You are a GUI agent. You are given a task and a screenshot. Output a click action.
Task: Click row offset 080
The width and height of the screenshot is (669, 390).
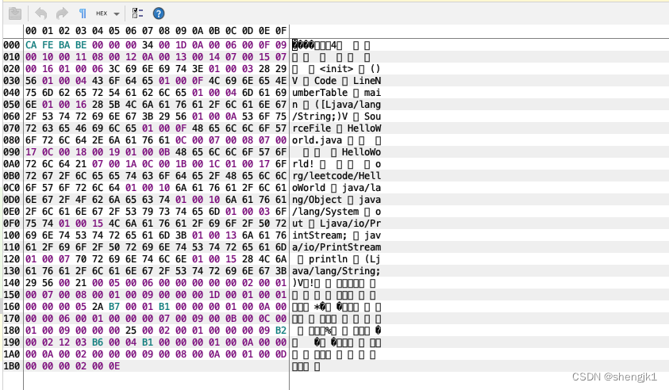point(12,140)
